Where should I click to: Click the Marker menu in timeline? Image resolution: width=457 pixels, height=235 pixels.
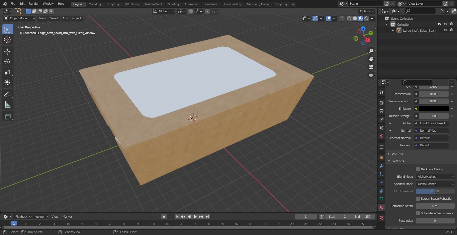(67, 217)
